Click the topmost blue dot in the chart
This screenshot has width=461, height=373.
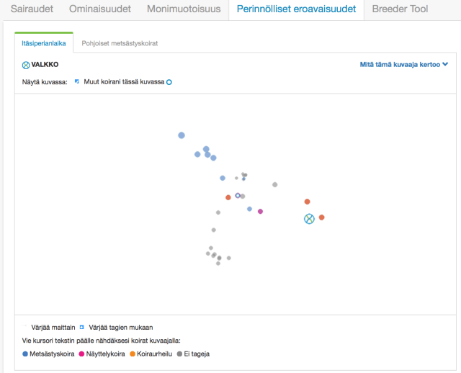(x=182, y=135)
